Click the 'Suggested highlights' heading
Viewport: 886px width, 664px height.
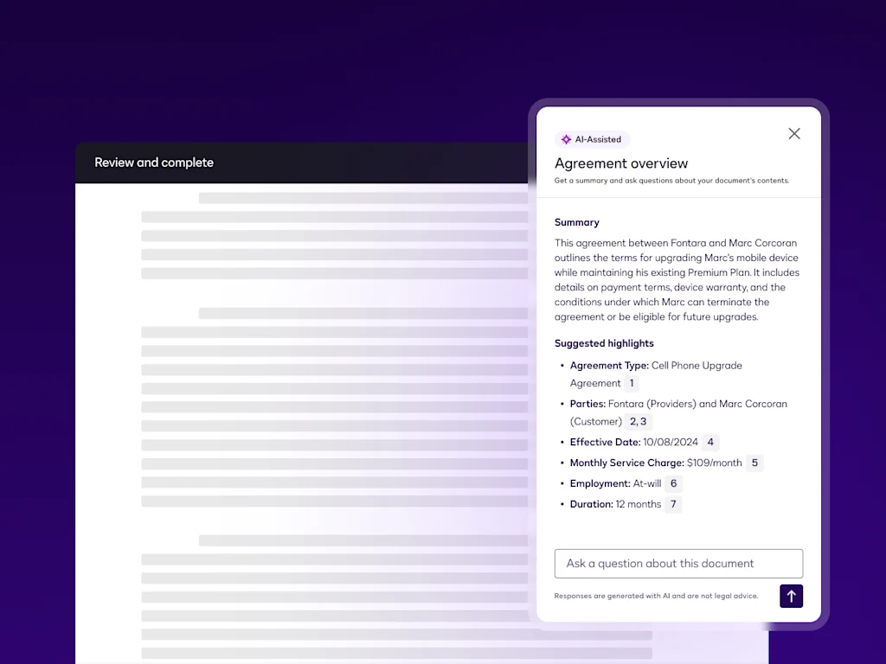(x=604, y=343)
